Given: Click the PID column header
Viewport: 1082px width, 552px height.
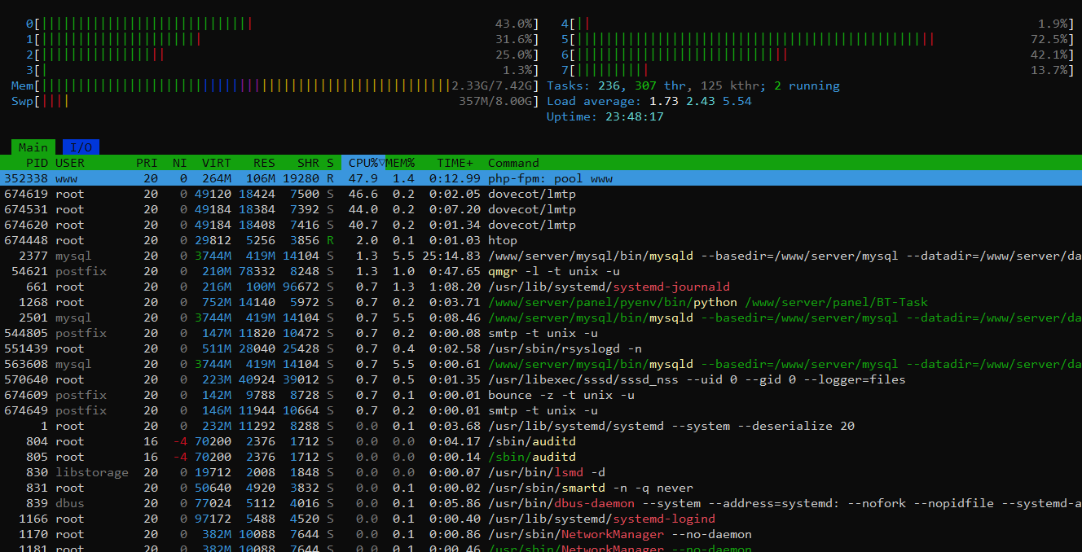Looking at the screenshot, I should tap(37, 163).
